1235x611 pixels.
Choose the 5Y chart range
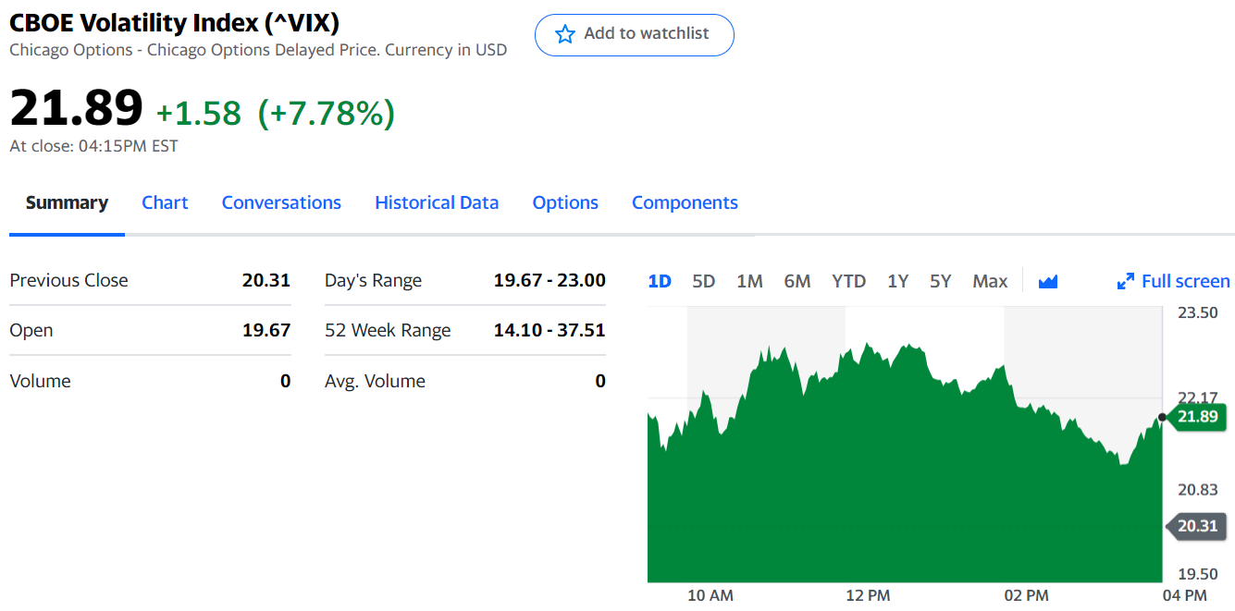pyautogui.click(x=941, y=281)
